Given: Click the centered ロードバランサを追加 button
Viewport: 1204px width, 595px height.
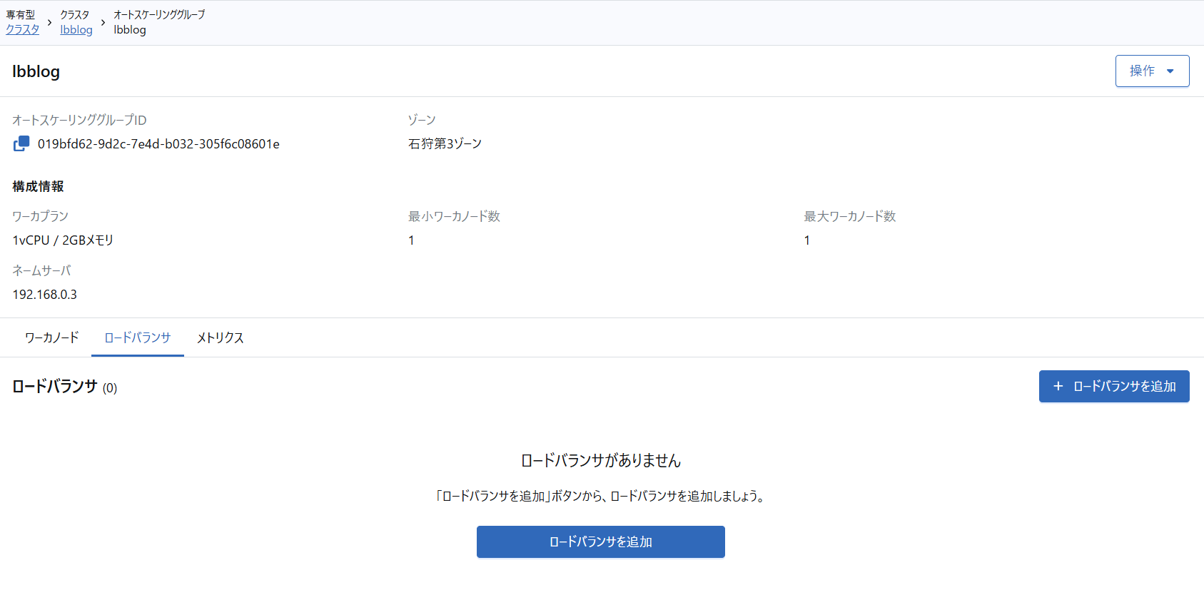Looking at the screenshot, I should coord(600,541).
